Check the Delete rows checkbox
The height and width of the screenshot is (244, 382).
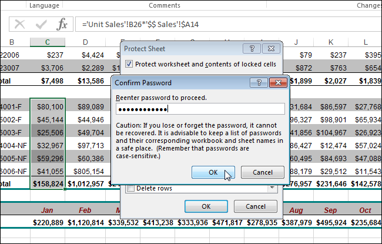131,188
